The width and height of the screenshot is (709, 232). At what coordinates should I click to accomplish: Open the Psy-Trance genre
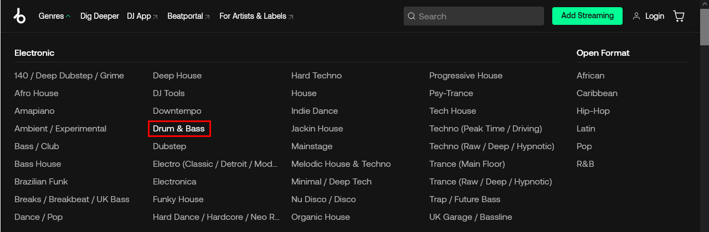(x=451, y=93)
